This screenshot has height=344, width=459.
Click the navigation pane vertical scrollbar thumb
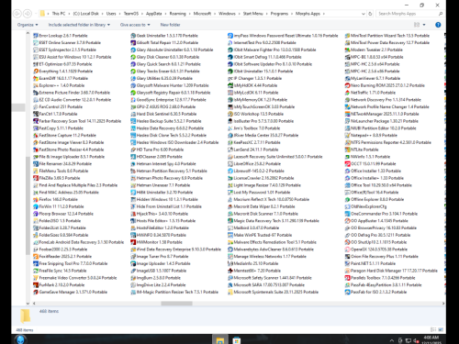click(28, 205)
